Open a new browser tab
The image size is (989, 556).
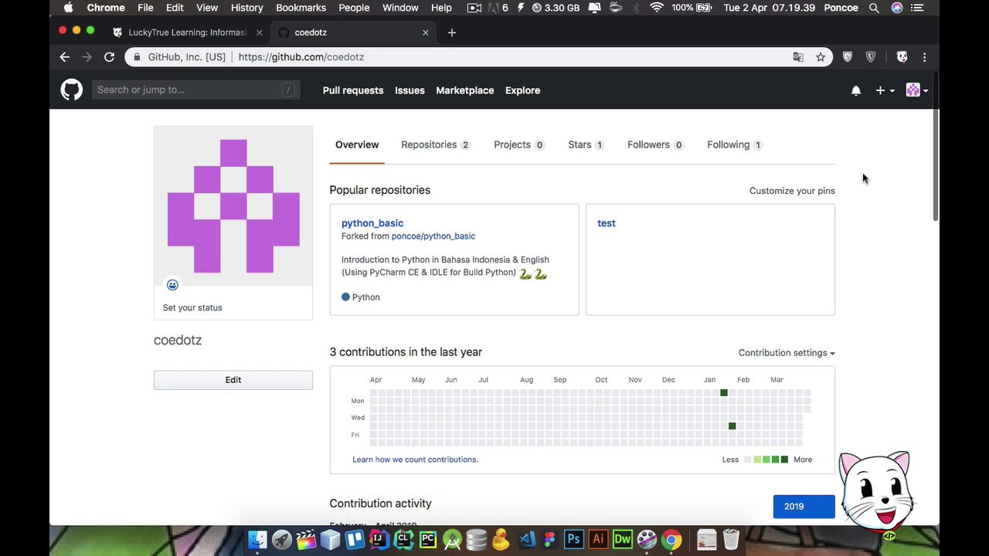452,32
